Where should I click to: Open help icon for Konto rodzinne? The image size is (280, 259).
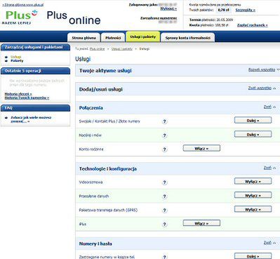[x=165, y=150]
